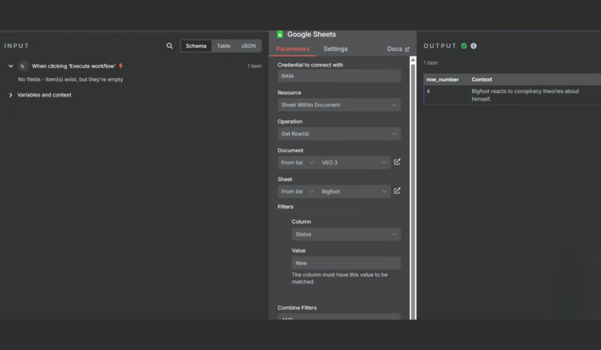This screenshot has width=601, height=350.
Task: Select the Parameters tab
Action: pyautogui.click(x=292, y=49)
